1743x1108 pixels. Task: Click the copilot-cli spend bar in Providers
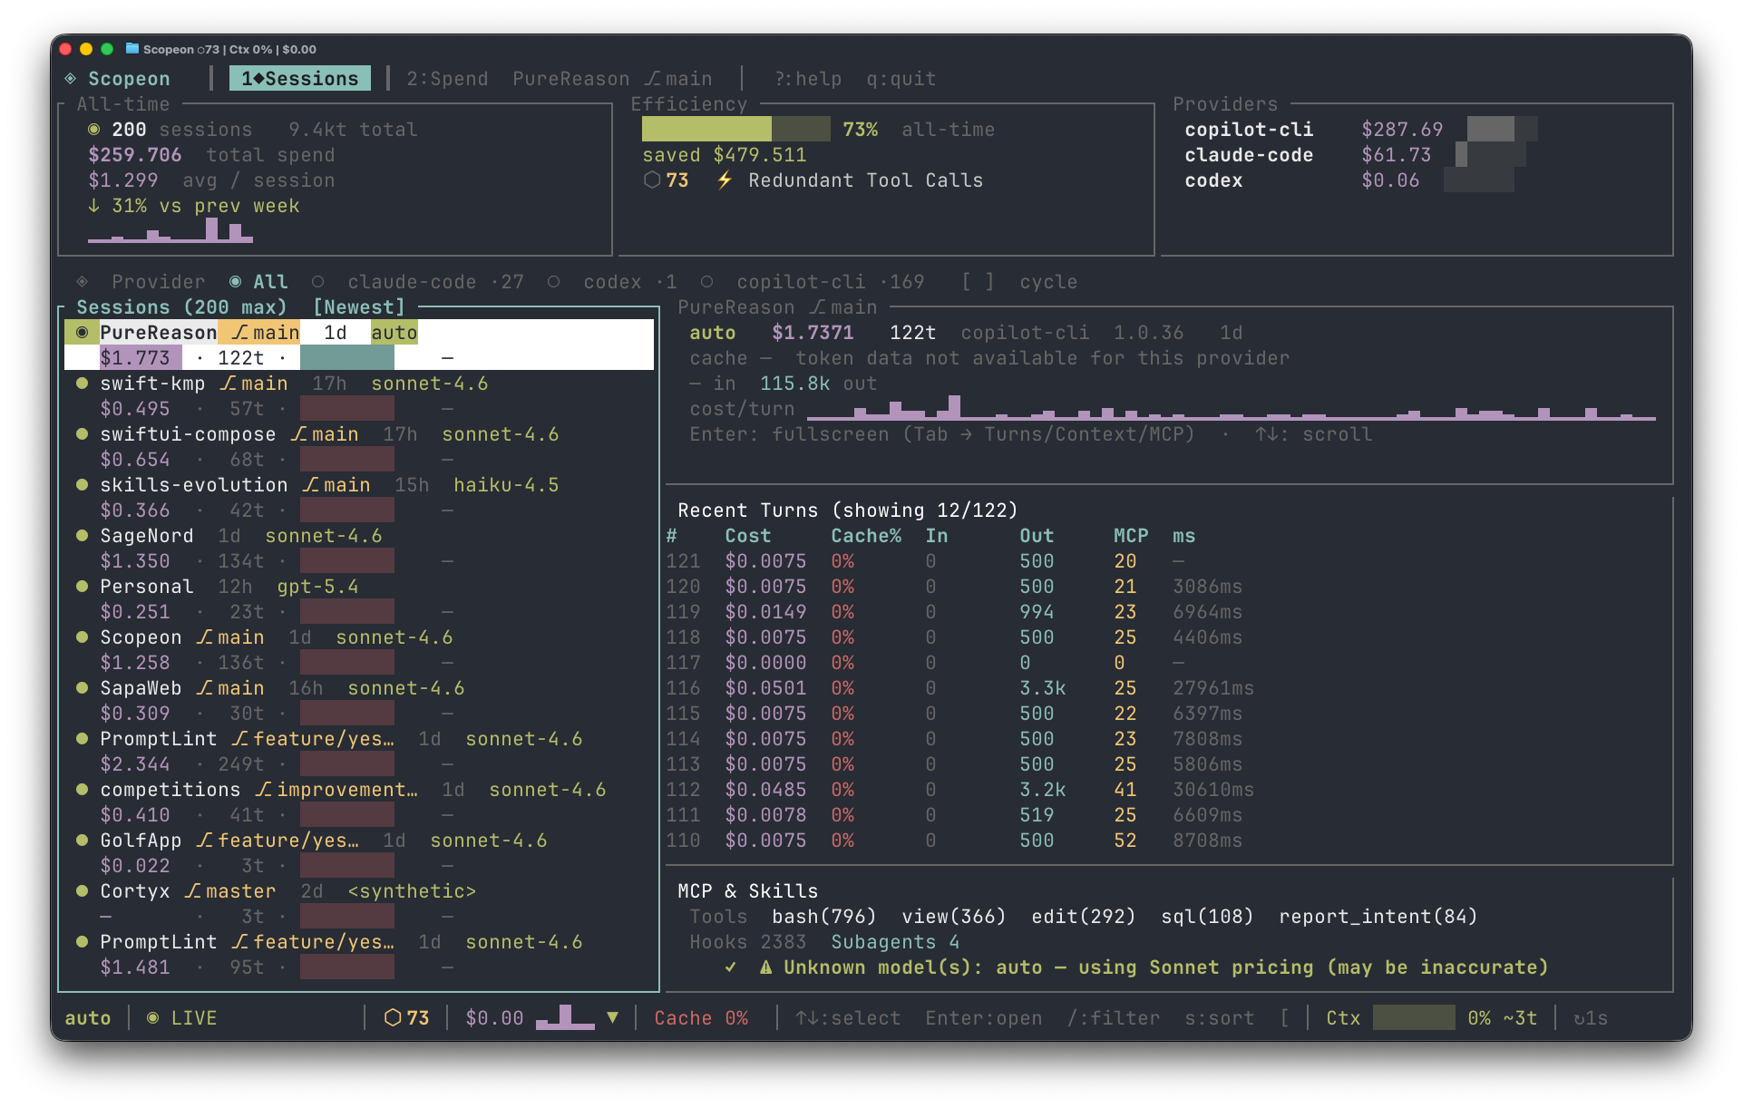coord(1502,129)
